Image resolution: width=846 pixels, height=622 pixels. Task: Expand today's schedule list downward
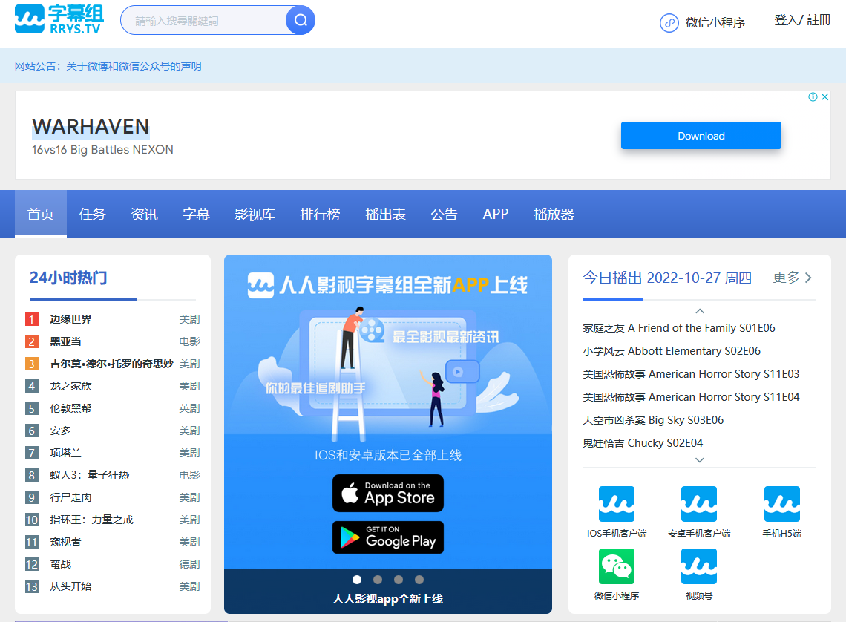[x=700, y=460]
